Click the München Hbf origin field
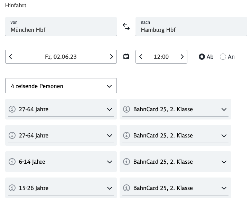 coord(61,27)
